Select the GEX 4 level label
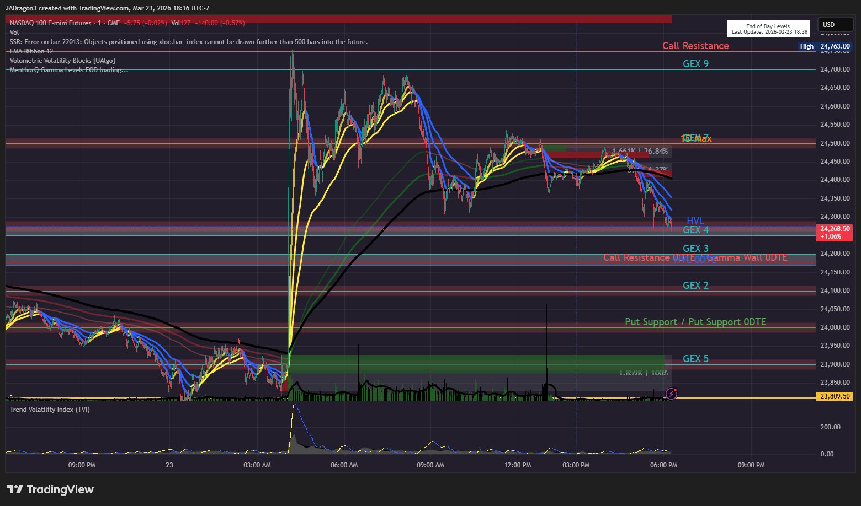Screen dimensions: 861x506 (695, 230)
